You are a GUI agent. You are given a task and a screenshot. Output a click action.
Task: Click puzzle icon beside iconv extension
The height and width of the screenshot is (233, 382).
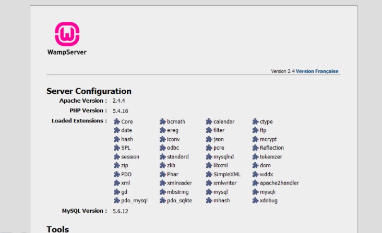click(x=162, y=139)
